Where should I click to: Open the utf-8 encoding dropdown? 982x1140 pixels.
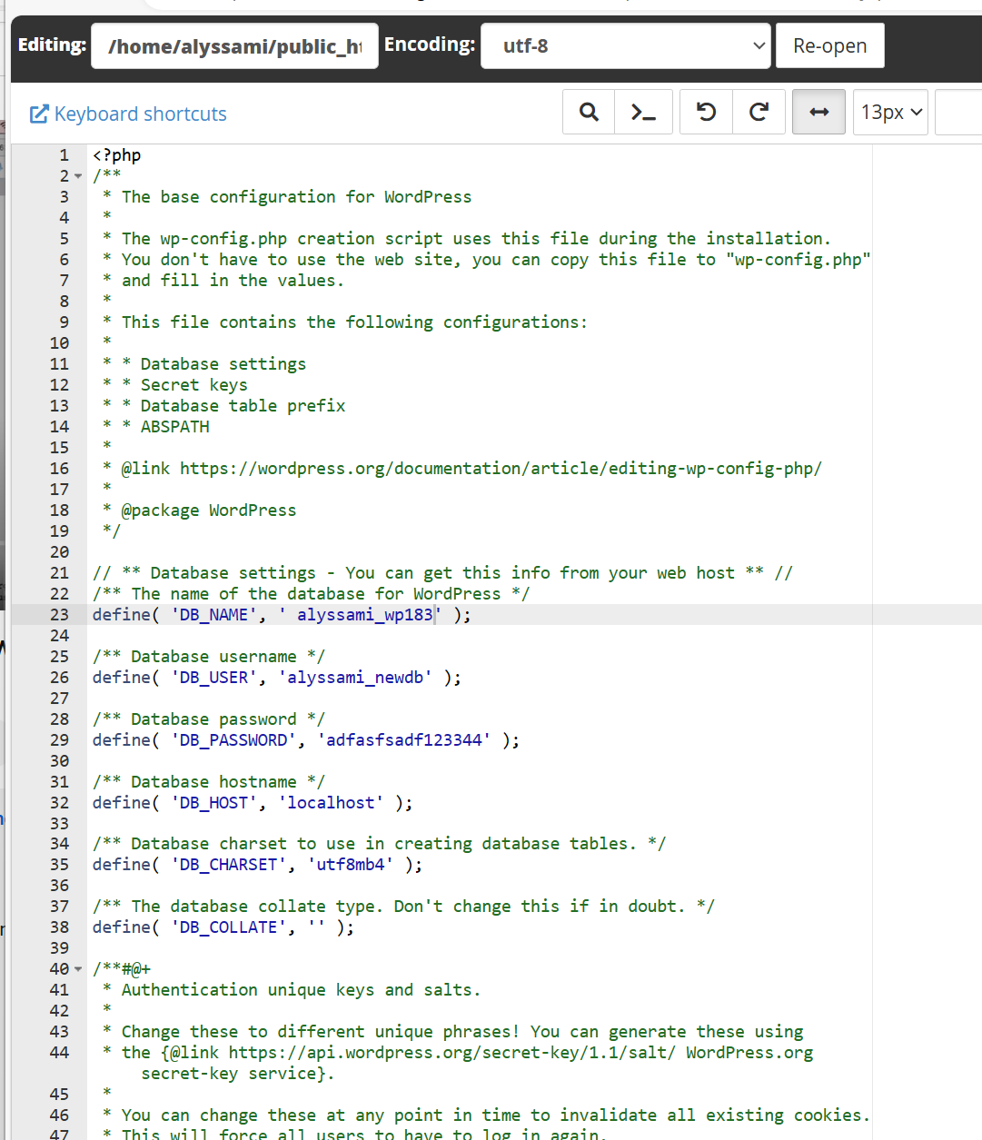point(626,45)
